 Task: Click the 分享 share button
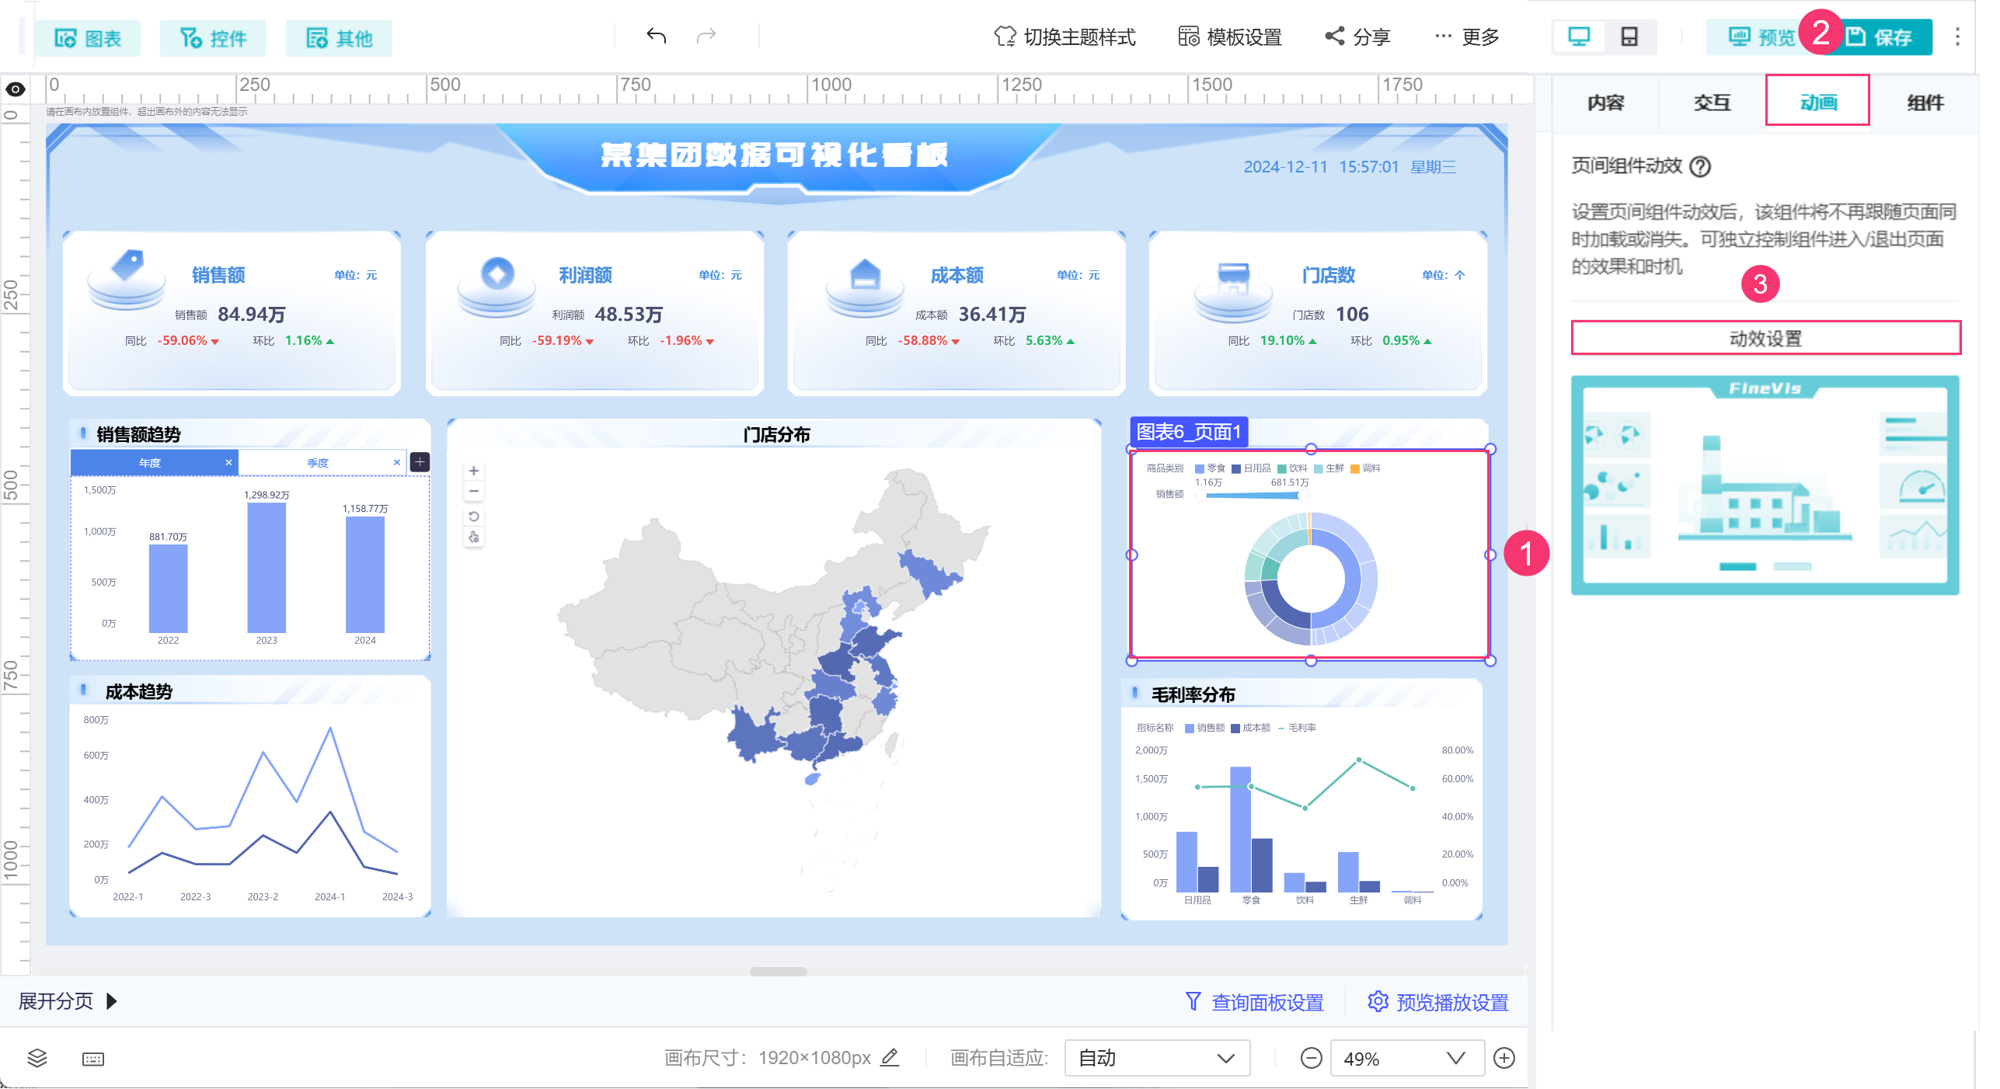pyautogui.click(x=1357, y=37)
